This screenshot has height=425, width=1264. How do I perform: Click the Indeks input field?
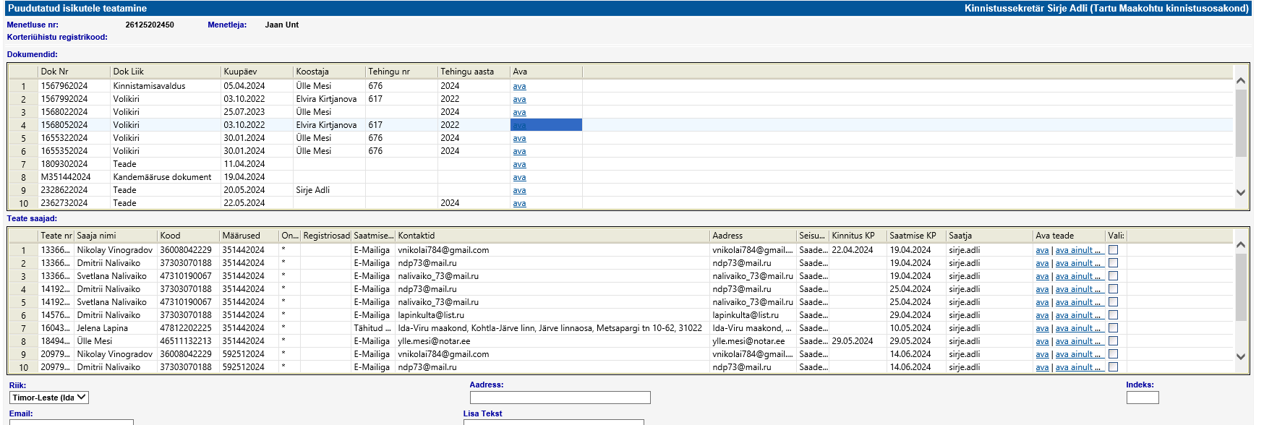coord(1143,398)
